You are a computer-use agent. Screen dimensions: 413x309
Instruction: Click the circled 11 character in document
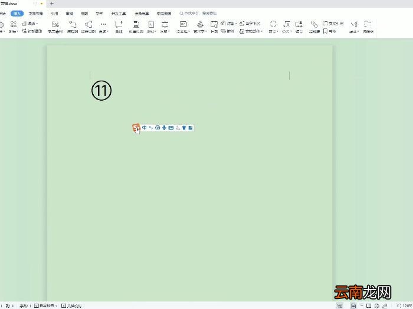[x=101, y=91]
